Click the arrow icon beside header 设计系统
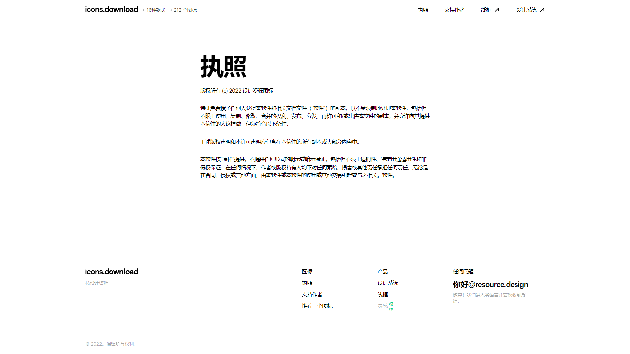This screenshot has width=630, height=354. point(542,10)
